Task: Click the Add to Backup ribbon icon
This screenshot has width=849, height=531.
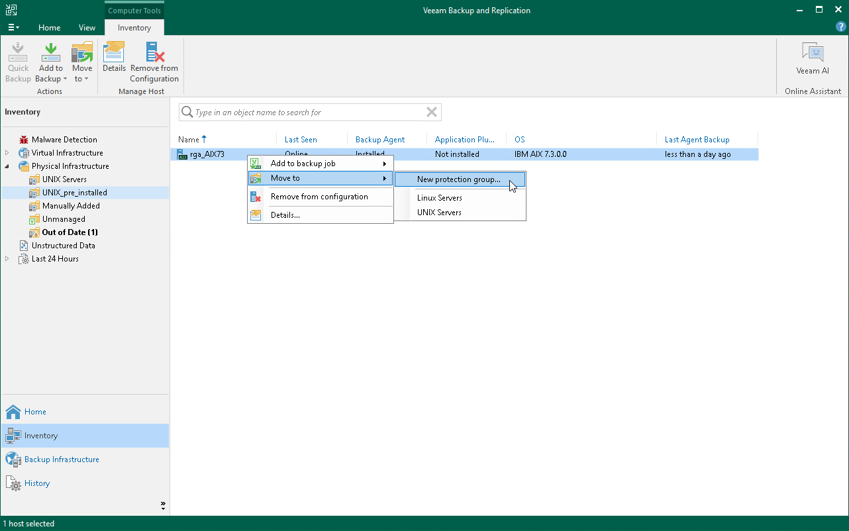Action: pos(51,53)
